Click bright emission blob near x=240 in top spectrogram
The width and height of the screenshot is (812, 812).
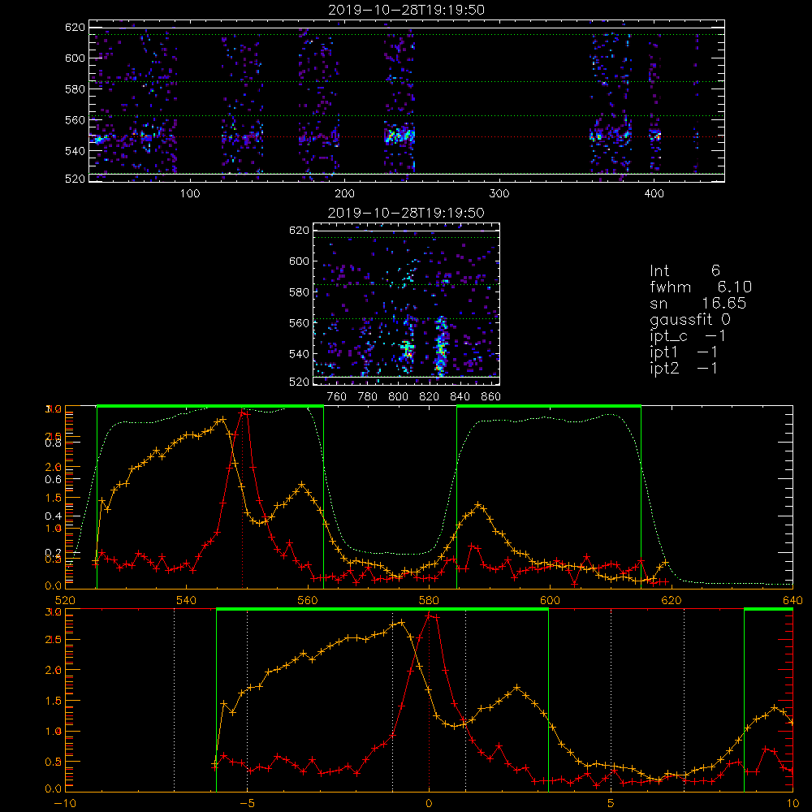400,135
